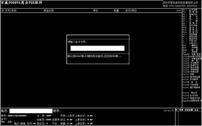Click the Ctrl+I 优惠 entry
202x126 pixels.
[188, 74]
